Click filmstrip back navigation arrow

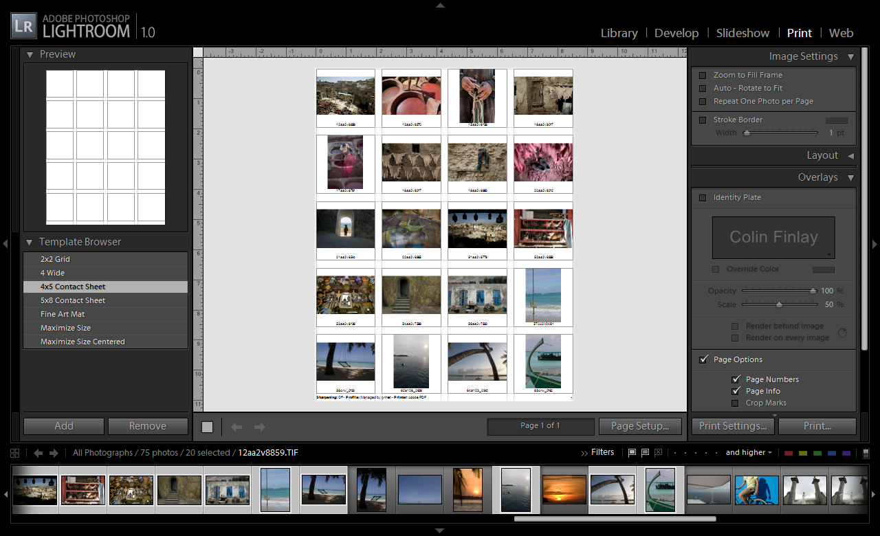pyautogui.click(x=38, y=453)
